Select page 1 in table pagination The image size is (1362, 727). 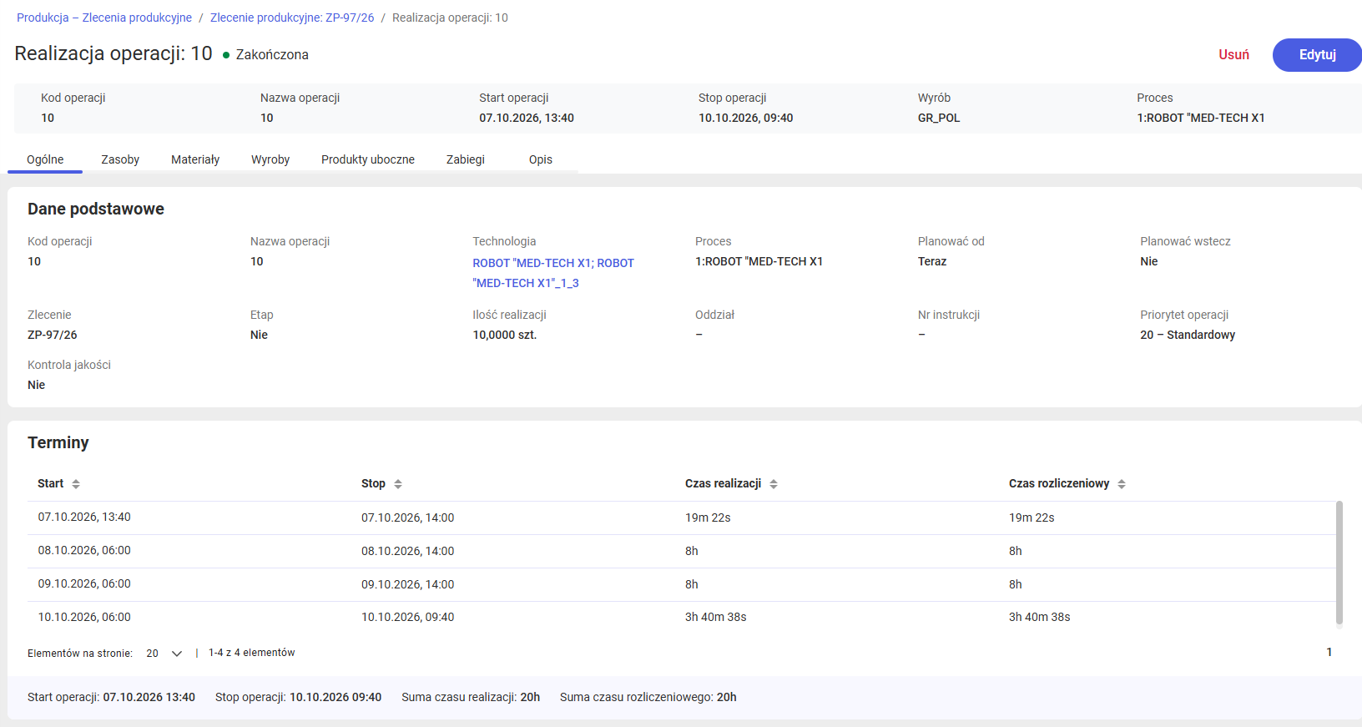[1329, 653]
